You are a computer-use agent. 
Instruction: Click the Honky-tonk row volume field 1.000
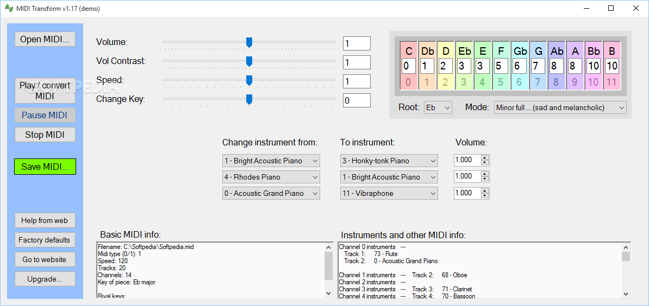[x=467, y=160]
